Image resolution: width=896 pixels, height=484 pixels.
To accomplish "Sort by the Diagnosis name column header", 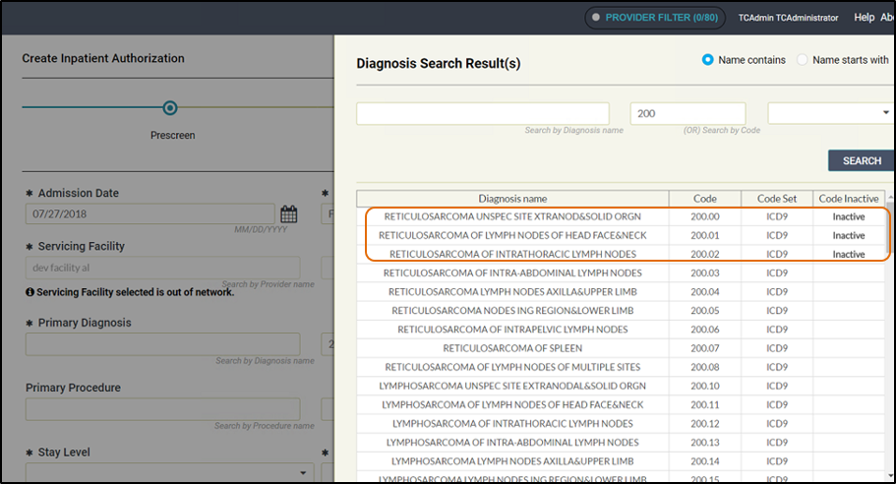I will pos(512,198).
